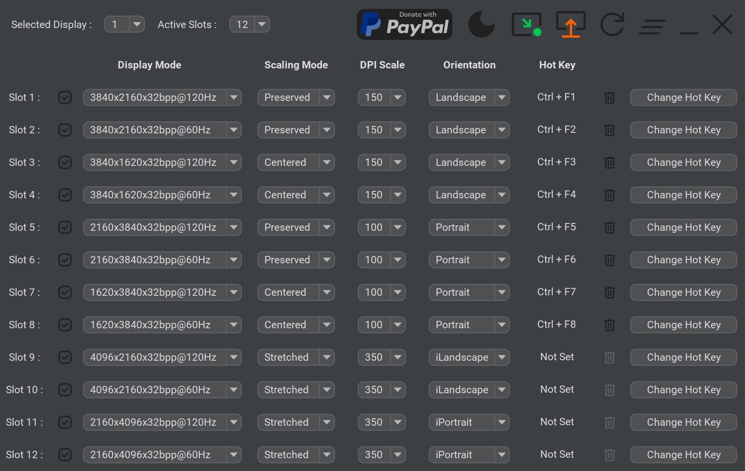
Task: Disable Slot 7 via its checkbox
Action: click(x=65, y=292)
